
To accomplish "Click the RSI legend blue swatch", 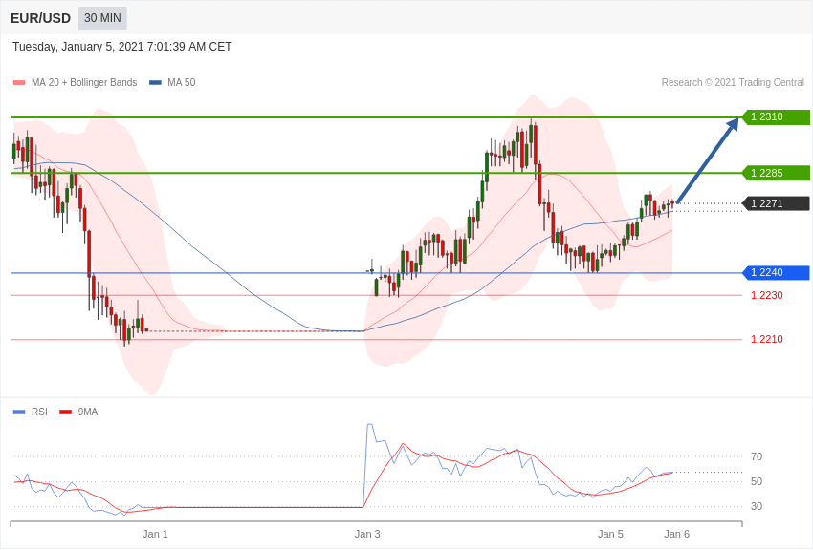I will click(x=19, y=412).
